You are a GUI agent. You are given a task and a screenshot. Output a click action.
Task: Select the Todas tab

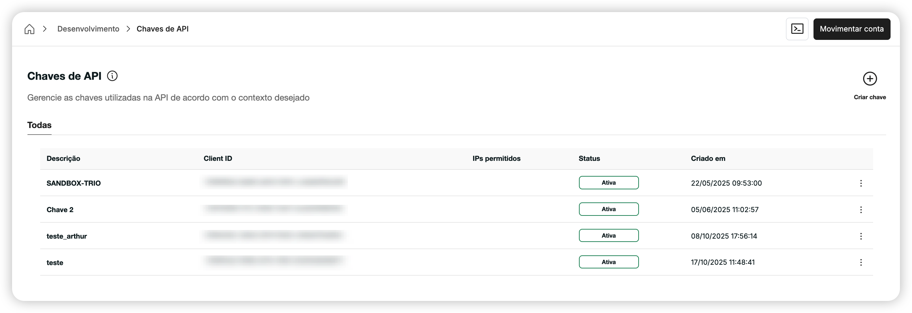pos(39,125)
